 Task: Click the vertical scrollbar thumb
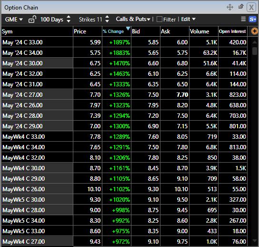[x=255, y=51]
